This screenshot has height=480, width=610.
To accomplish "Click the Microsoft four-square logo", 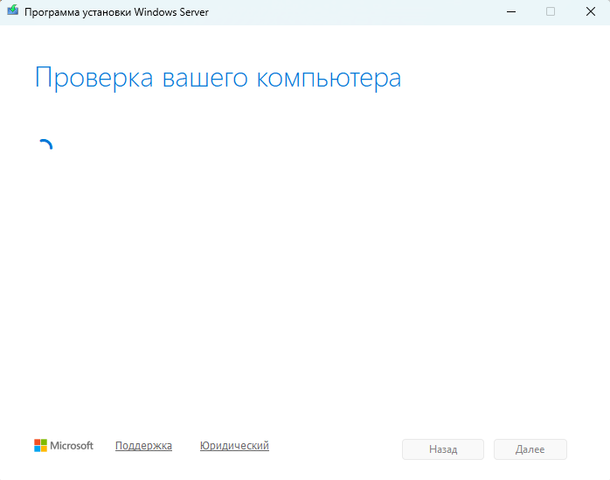I will 40,446.
